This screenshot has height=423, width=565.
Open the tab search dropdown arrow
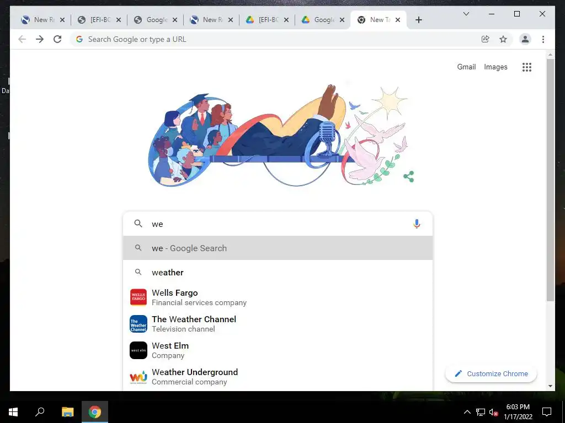click(466, 14)
